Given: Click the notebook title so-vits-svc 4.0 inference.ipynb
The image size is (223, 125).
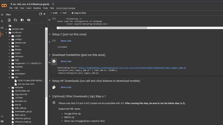Looking at the screenshot, I should pyautogui.click(x=31, y=4).
